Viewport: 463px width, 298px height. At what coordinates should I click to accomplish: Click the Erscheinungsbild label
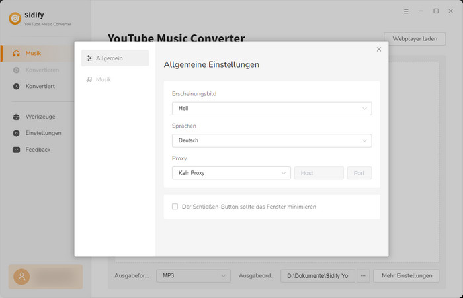[194, 94]
